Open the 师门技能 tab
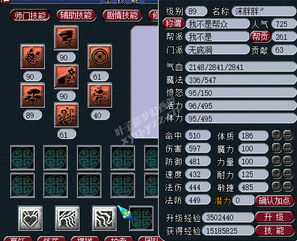297x241 pixels. point(30,15)
